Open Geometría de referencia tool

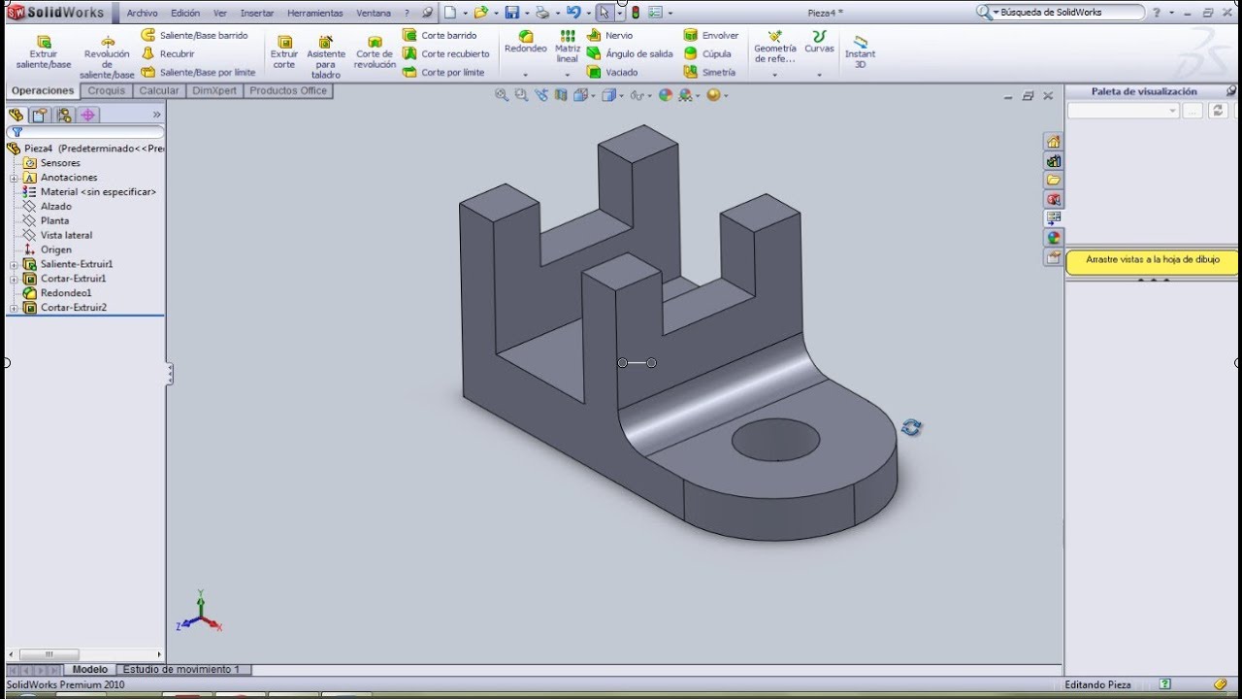(774, 47)
